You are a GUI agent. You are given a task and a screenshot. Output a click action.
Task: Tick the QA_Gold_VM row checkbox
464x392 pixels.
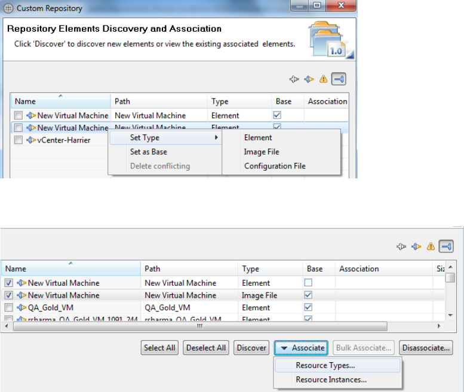point(9,308)
